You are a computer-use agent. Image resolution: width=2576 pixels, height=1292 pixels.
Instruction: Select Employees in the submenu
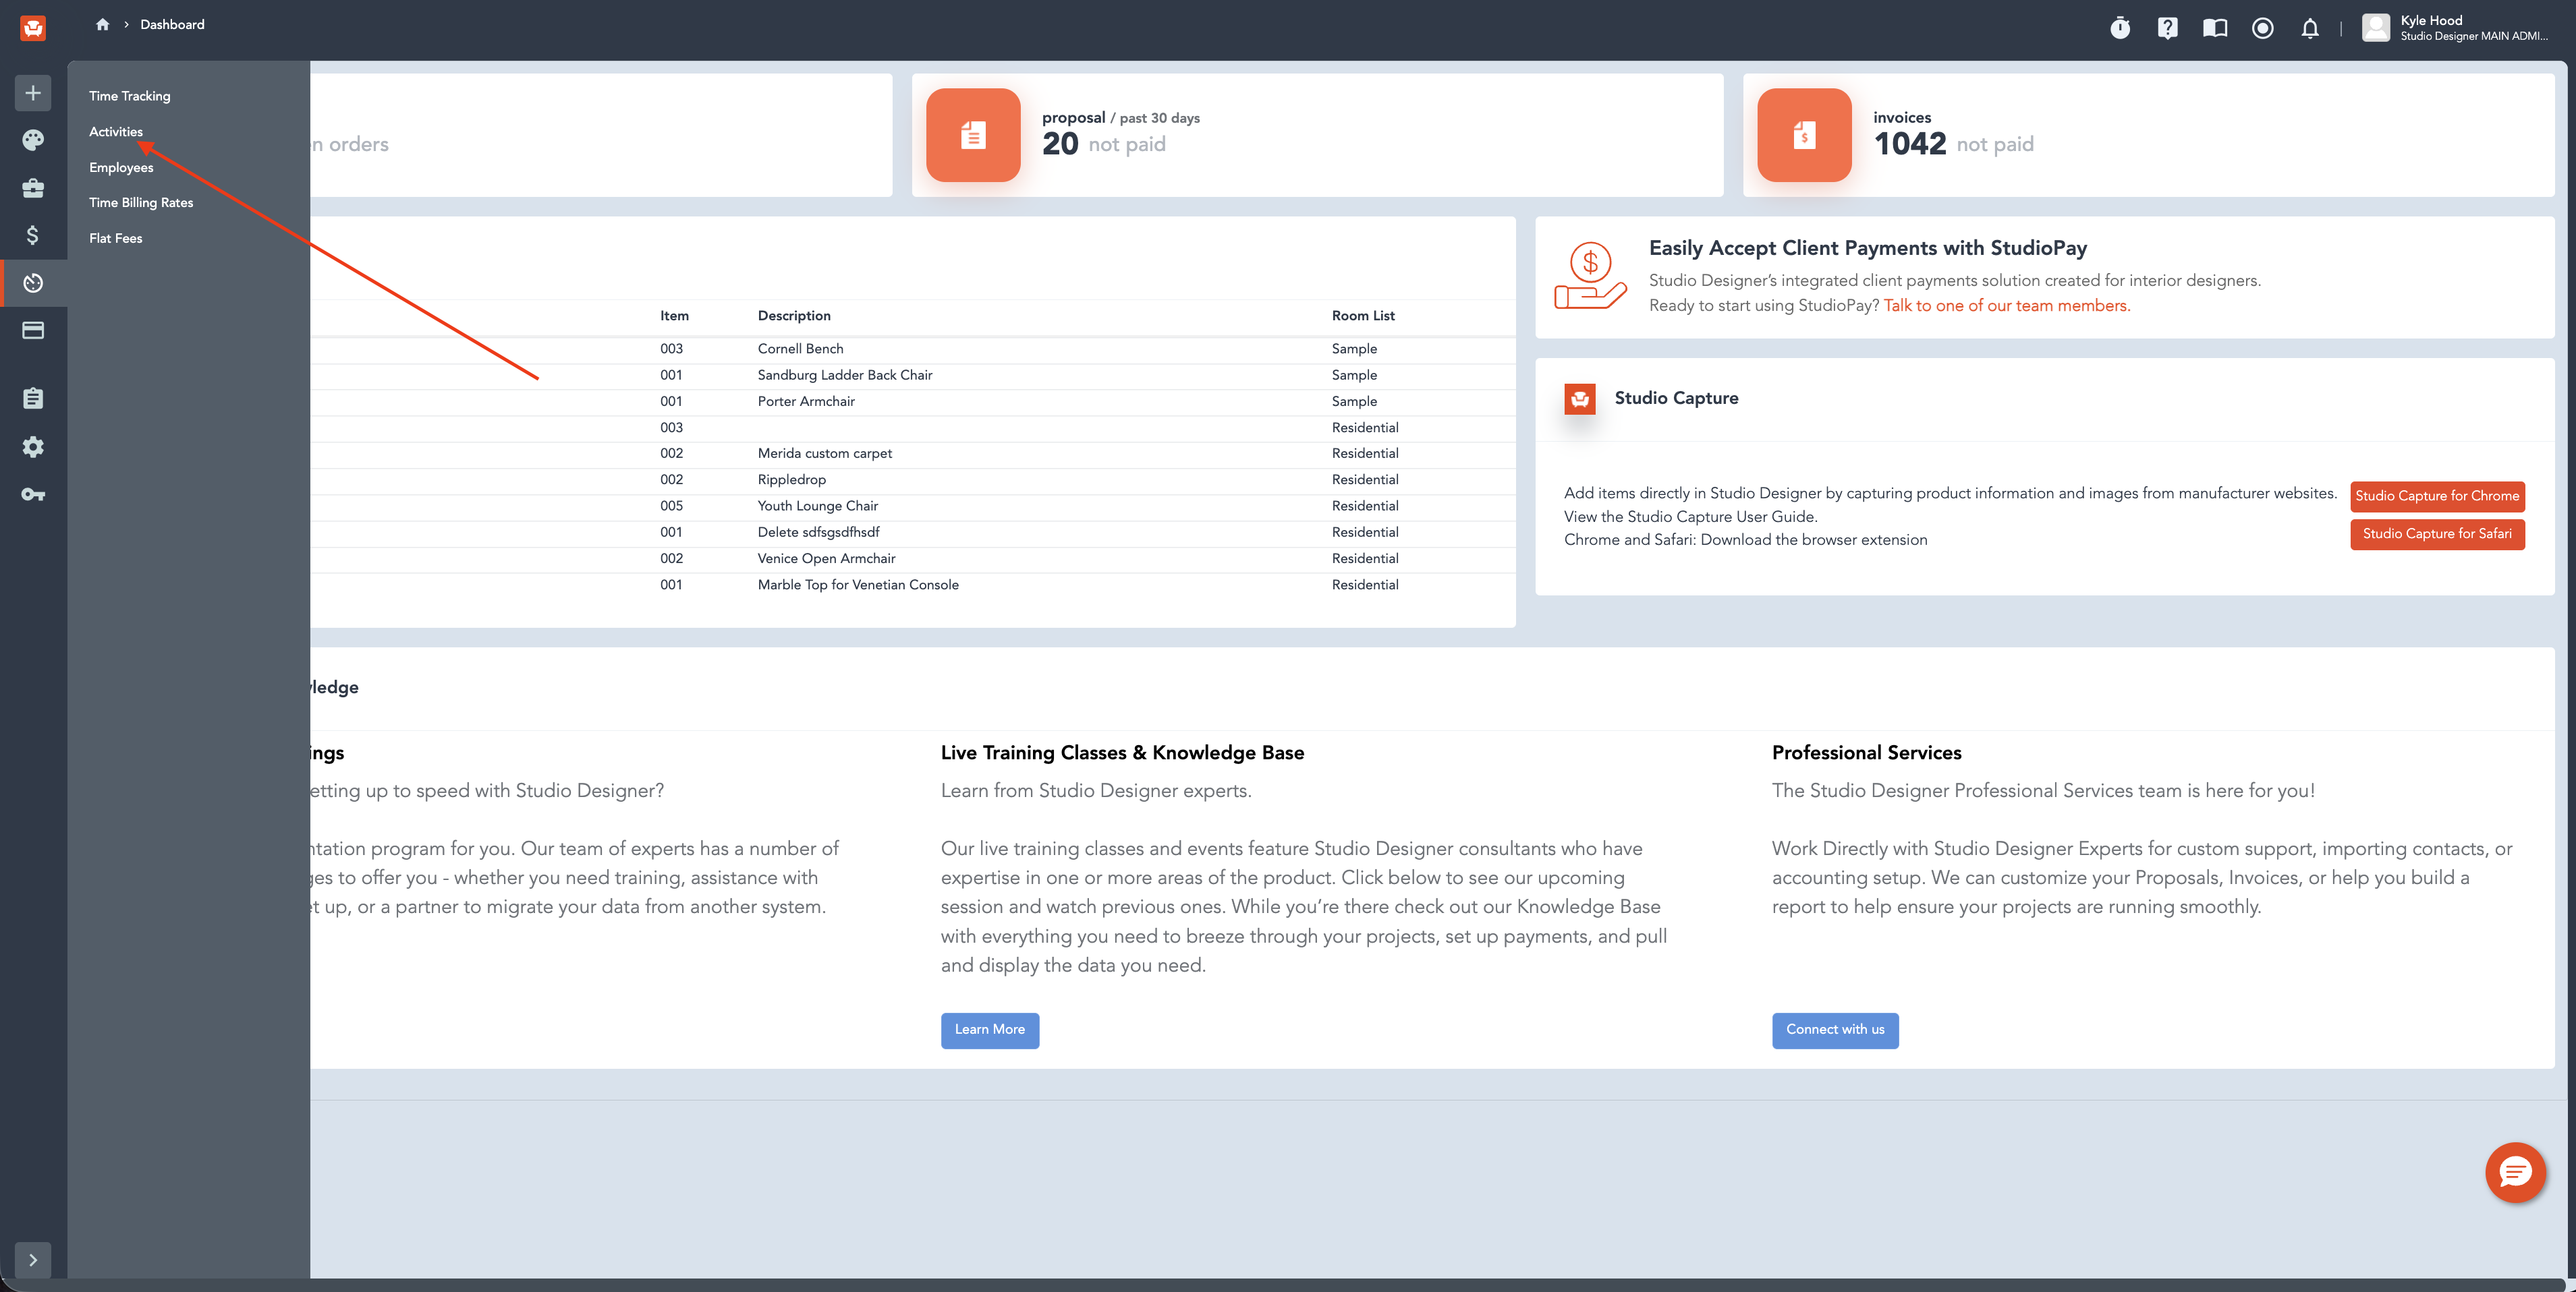click(121, 167)
